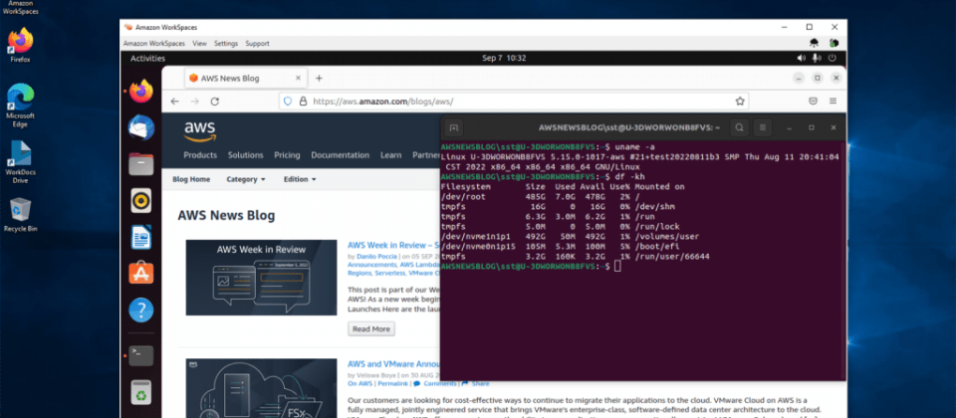Open the Amazon WorkSpaces menu
956x418 pixels.
click(153, 44)
